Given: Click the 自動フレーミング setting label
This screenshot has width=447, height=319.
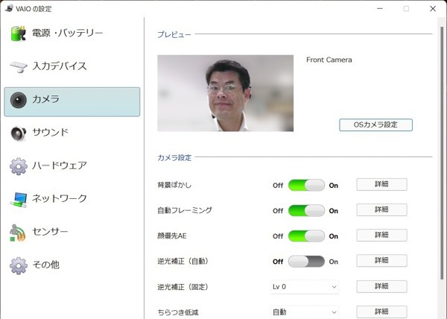Looking at the screenshot, I should pyautogui.click(x=185, y=210).
